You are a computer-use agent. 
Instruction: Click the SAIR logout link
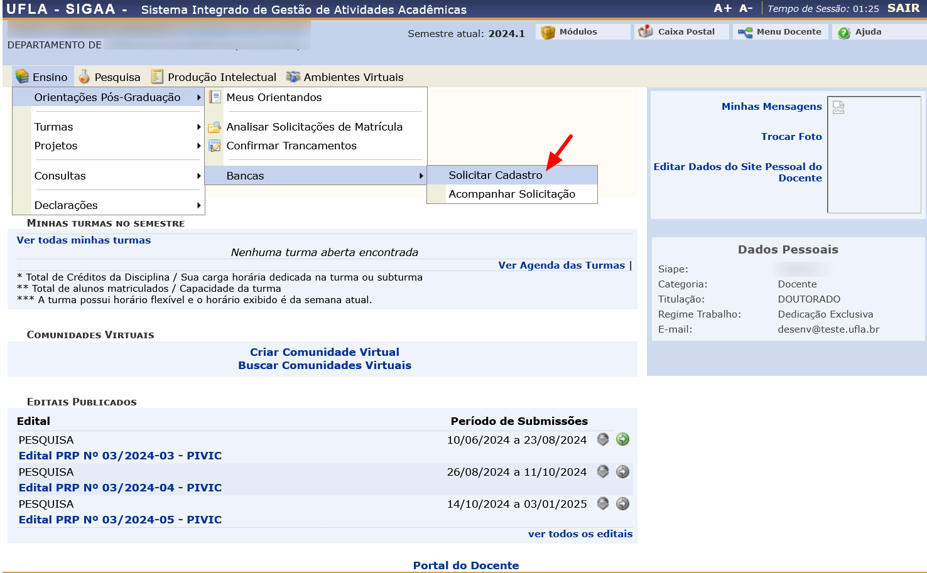[903, 8]
